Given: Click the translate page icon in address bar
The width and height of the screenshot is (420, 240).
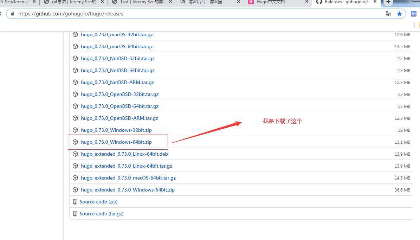Looking at the screenshot, I should click(x=388, y=14).
